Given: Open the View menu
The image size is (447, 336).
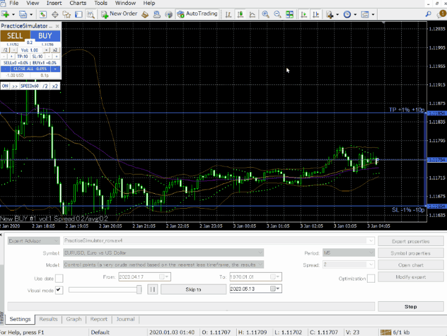Looking at the screenshot, I should (32, 3).
